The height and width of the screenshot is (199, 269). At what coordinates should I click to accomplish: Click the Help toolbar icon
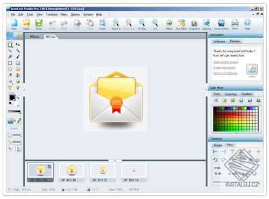[247, 25]
